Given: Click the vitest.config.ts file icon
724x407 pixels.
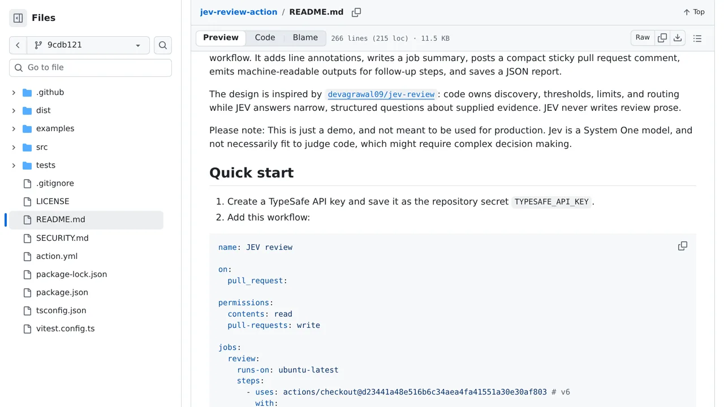Looking at the screenshot, I should [x=27, y=328].
